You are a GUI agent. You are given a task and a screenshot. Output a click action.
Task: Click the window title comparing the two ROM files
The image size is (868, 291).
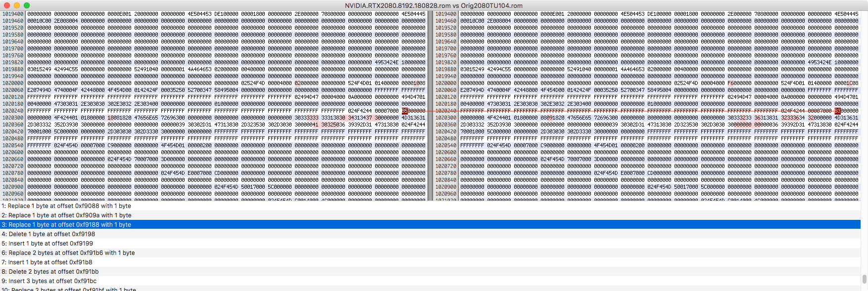click(434, 5)
